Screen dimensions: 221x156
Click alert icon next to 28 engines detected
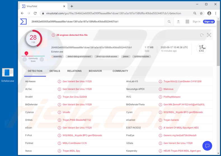[53, 35]
